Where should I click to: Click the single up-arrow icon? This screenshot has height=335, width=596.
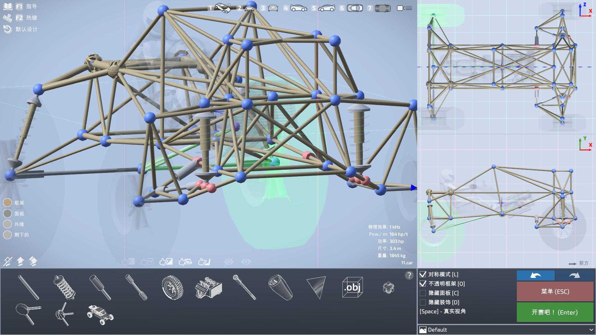point(20,261)
